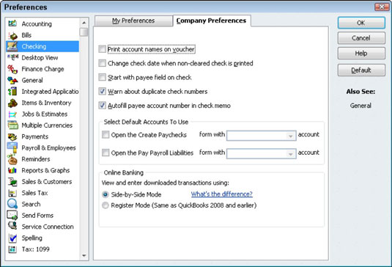This screenshot has width=392, height=267.
Task: Expand the Pay Payroll Liabilities account dropdown
Action: (x=290, y=154)
